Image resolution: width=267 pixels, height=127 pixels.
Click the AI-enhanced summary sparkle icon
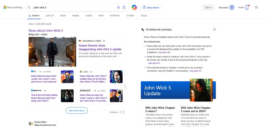click(x=143, y=29)
